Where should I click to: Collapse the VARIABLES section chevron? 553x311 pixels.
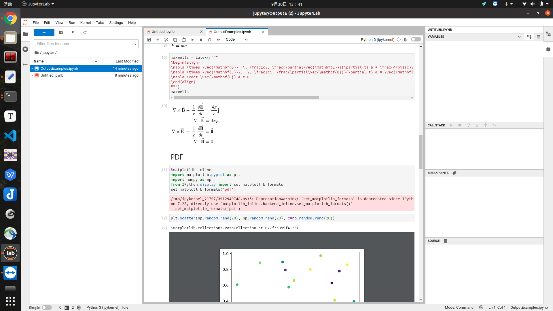tap(519, 37)
